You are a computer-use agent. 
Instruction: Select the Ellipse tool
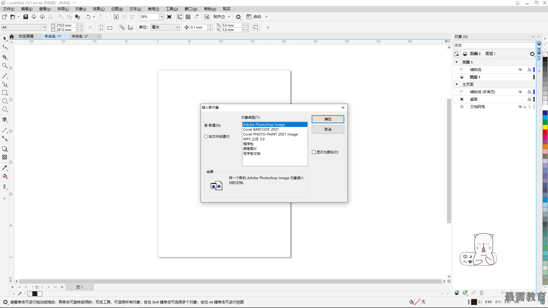click(x=5, y=101)
